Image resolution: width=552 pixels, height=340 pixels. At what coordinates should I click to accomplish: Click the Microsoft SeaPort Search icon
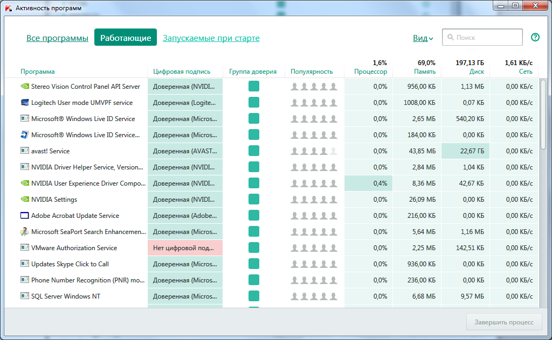(x=25, y=232)
